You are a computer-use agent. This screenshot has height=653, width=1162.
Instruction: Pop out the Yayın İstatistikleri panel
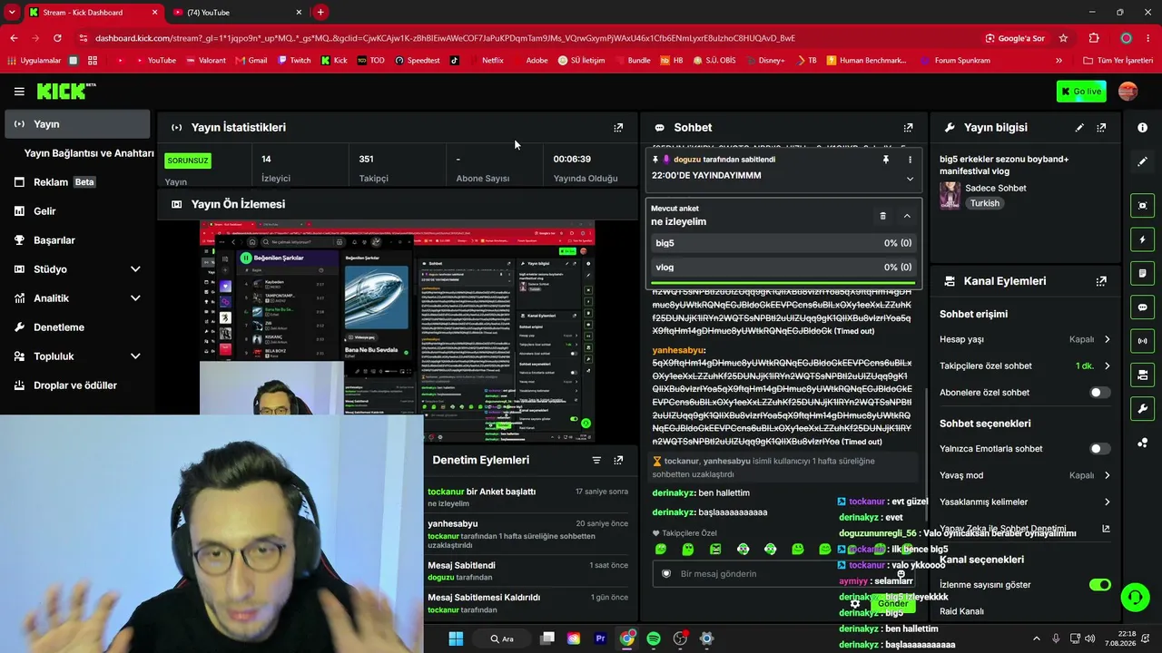click(618, 128)
